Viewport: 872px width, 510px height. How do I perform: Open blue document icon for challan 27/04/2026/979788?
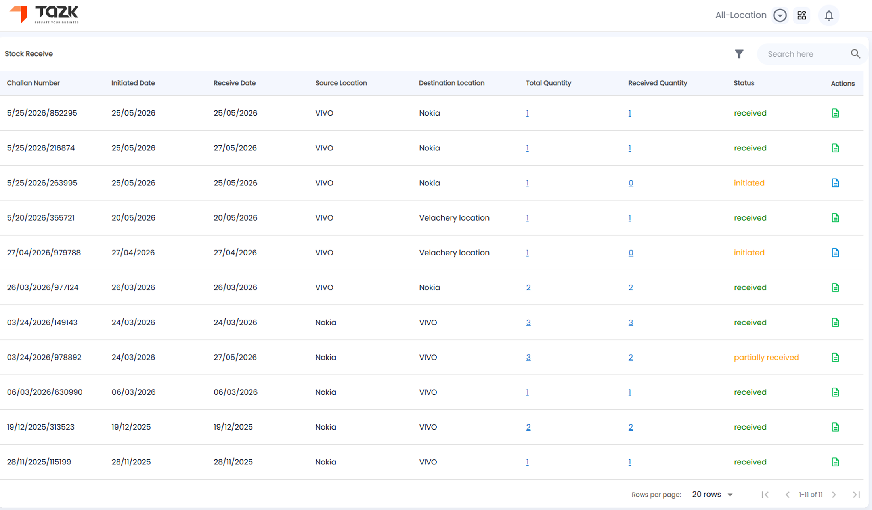(835, 253)
